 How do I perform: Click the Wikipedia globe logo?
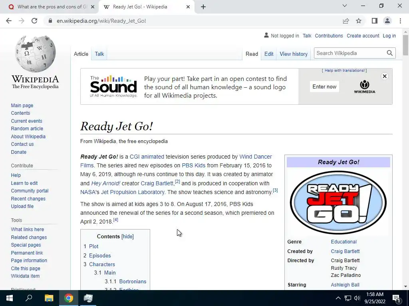(35, 54)
